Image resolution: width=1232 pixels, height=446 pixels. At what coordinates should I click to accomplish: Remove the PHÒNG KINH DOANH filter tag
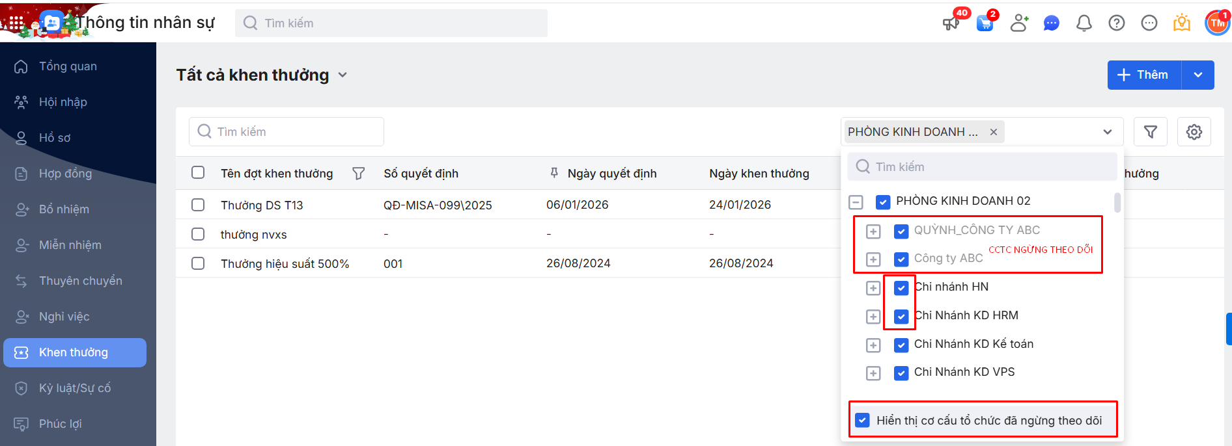(994, 132)
